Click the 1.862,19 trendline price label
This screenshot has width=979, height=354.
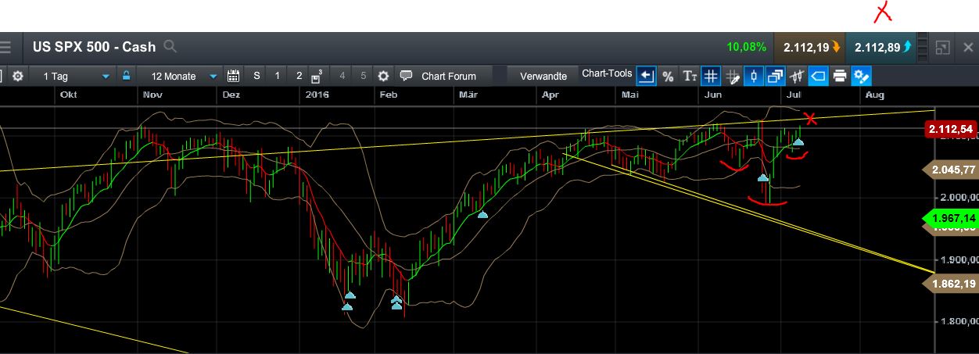coord(950,284)
